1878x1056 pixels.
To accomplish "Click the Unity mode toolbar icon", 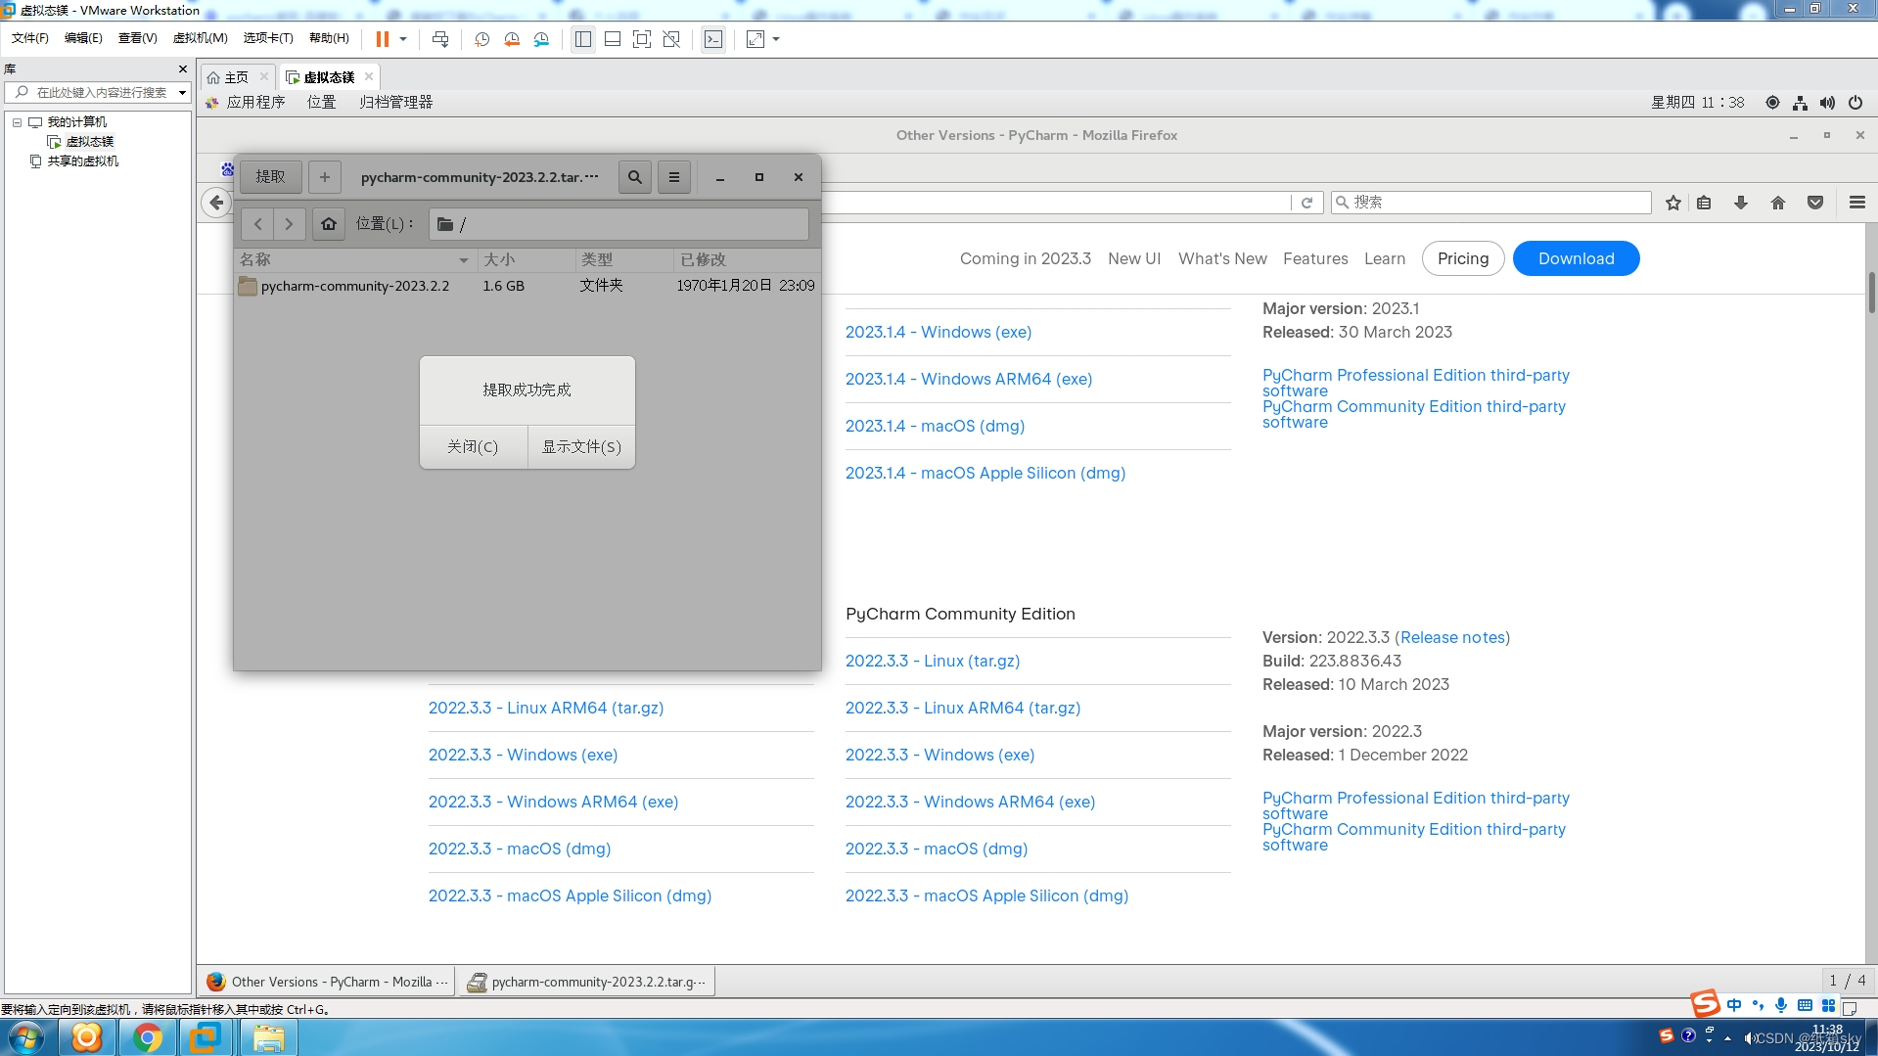I will point(671,39).
